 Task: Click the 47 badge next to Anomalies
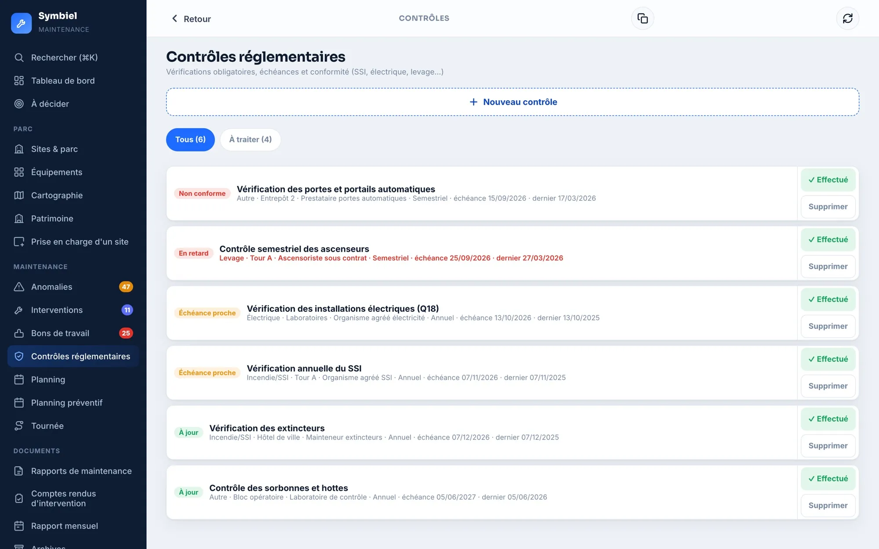pyautogui.click(x=126, y=287)
